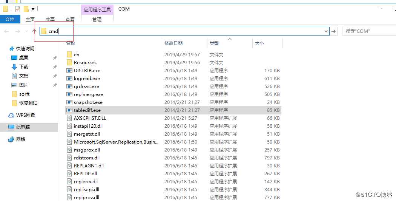Go up one folder level
The image size is (396, 201).
(34, 31)
